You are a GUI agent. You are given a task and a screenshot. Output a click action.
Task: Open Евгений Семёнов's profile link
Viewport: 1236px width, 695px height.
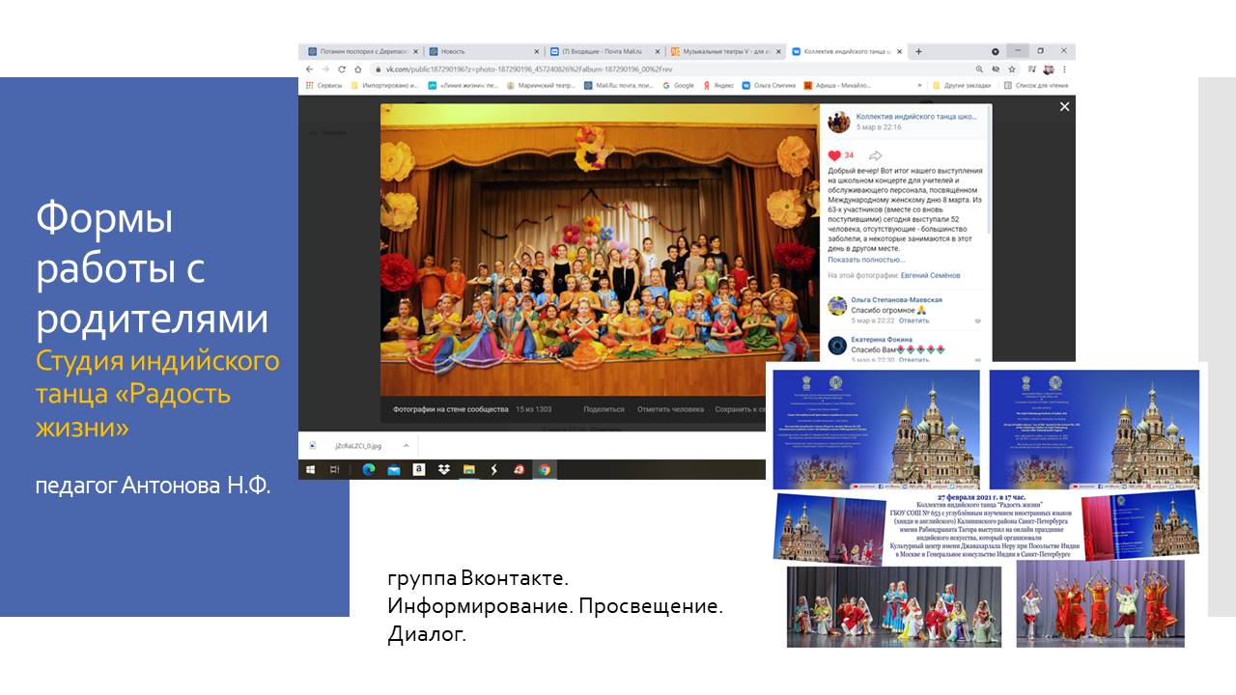coord(929,275)
